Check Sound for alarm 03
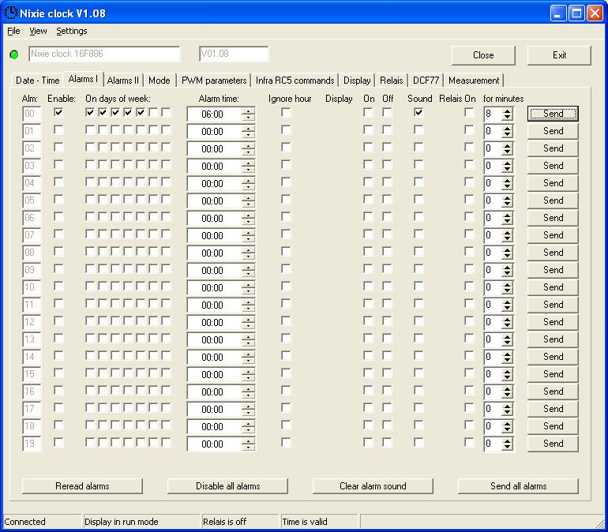 [x=418, y=165]
